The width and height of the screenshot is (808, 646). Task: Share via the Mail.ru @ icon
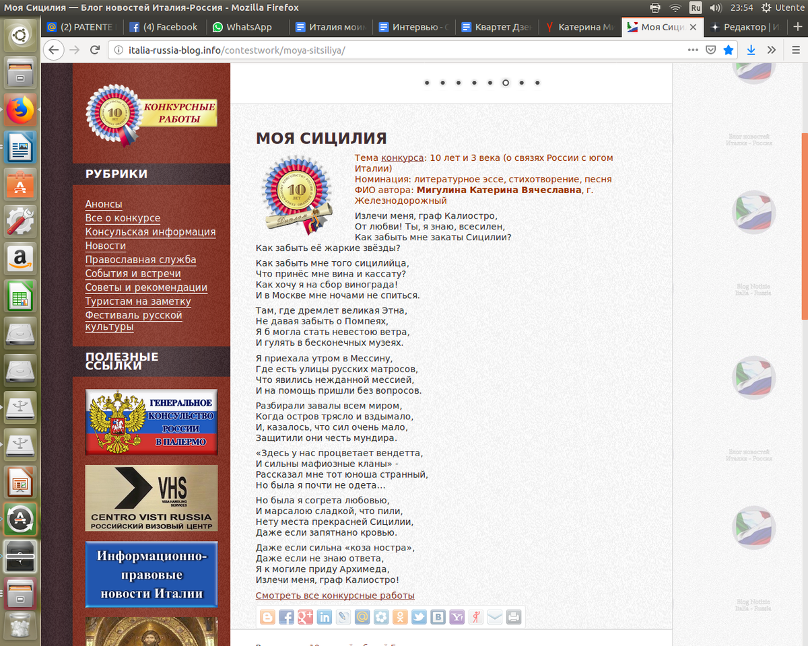pos(362,617)
